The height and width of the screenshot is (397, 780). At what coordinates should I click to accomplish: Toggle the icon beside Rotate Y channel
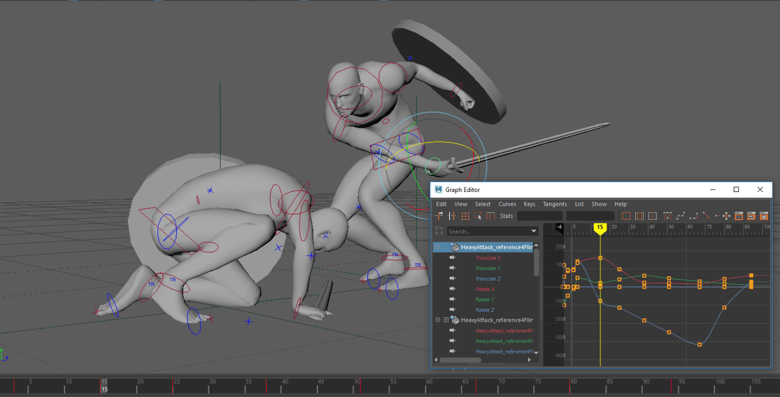[452, 299]
